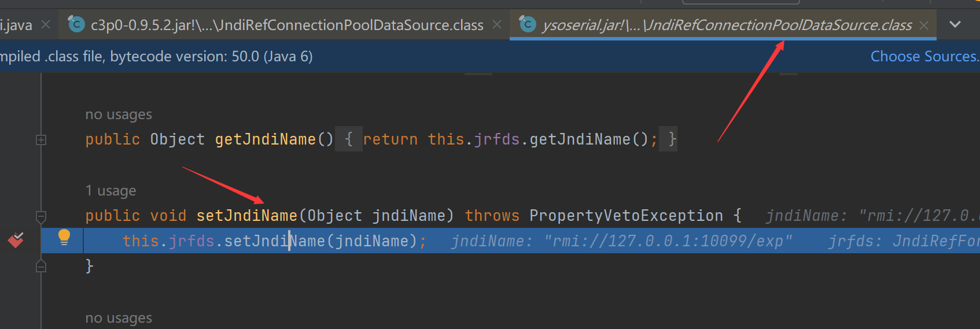Select the ysoserial.jar class tab
Viewport: 980px width, 329px height.
click(726, 25)
